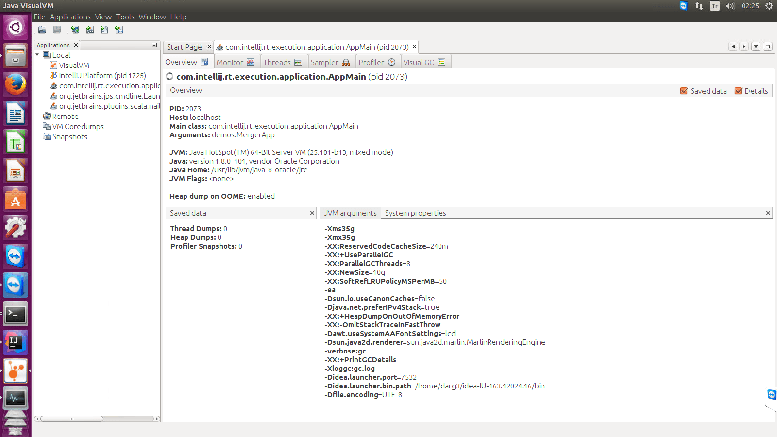Switch to the Threads tab
This screenshot has height=437, width=777.
(x=283, y=62)
